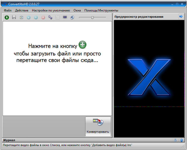Click the red remove file icon
The width and height of the screenshot is (187, 150).
[x=43, y=18]
